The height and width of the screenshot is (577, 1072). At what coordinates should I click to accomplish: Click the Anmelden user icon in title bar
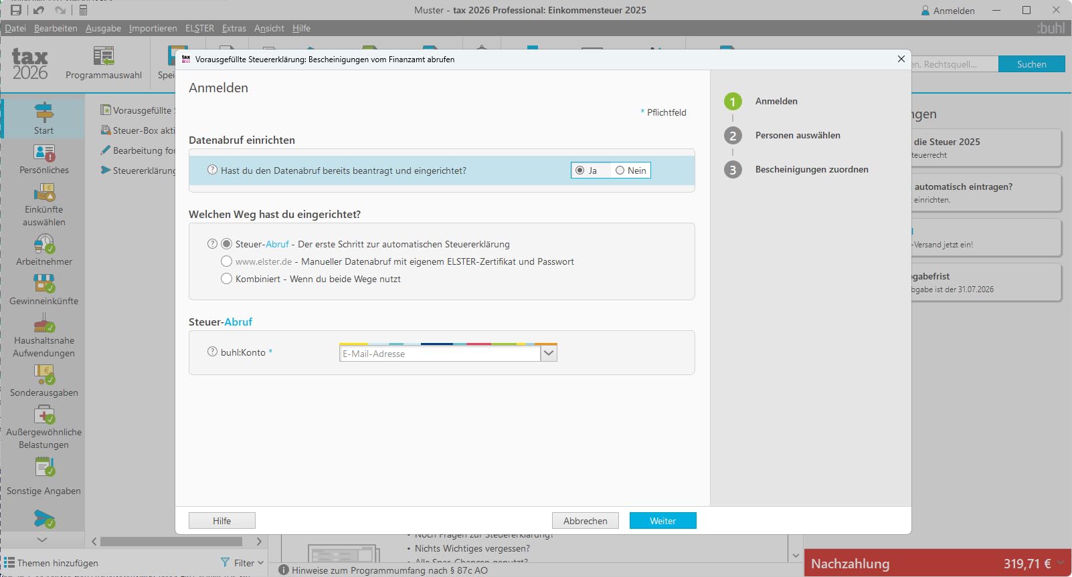(x=925, y=10)
